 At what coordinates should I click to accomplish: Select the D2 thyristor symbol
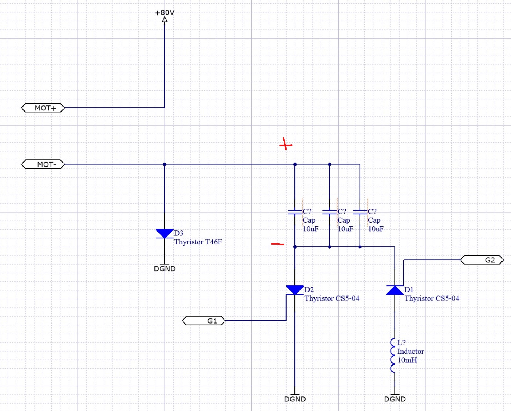295,290
